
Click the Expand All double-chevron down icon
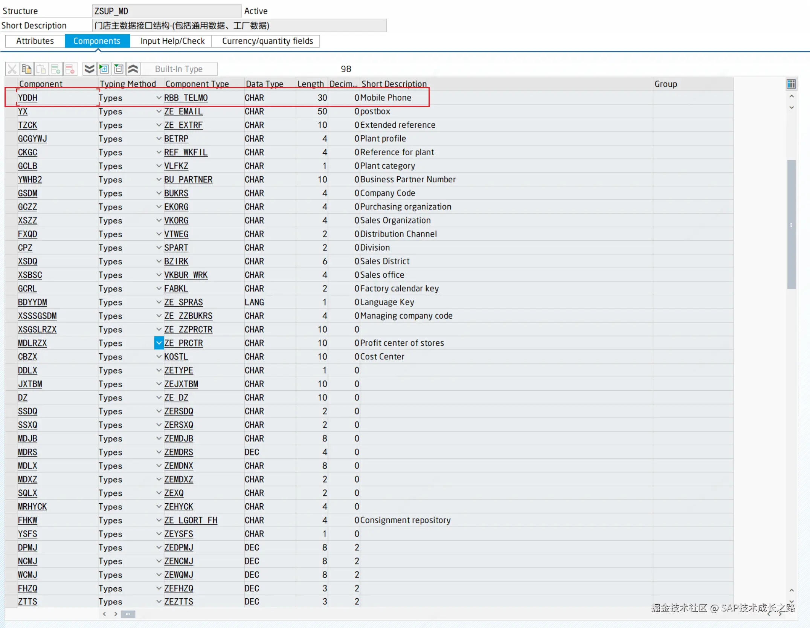coord(89,69)
